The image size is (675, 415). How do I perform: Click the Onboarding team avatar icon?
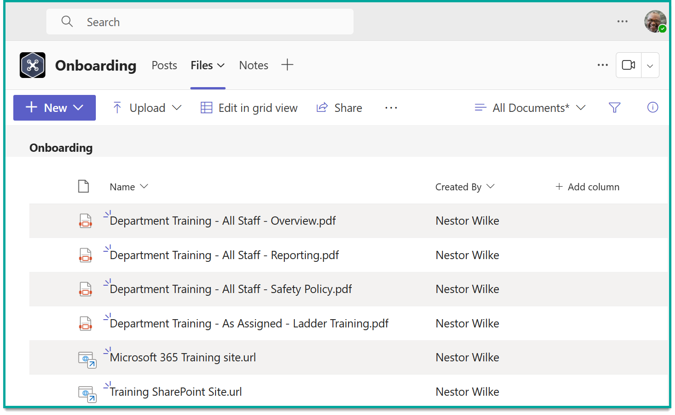click(x=32, y=65)
